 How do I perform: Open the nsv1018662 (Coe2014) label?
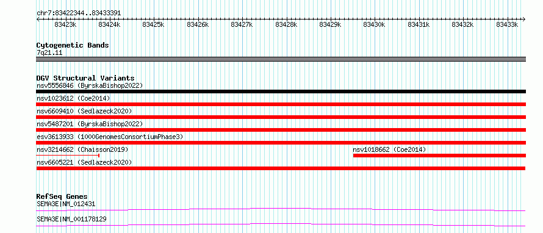[x=389, y=149]
